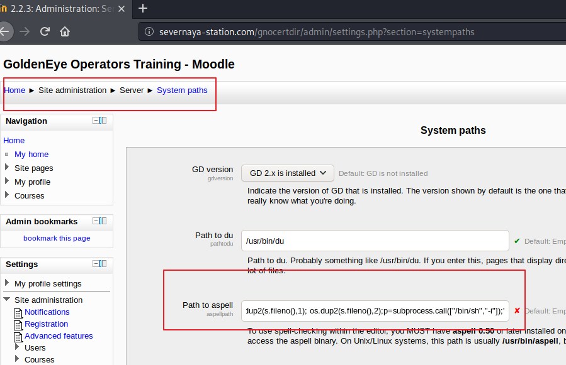Image resolution: width=566 pixels, height=365 pixels.
Task: Click the browser home icon
Action: 65,31
